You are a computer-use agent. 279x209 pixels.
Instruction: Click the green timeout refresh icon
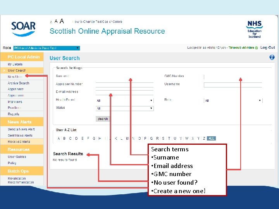coord(257,48)
